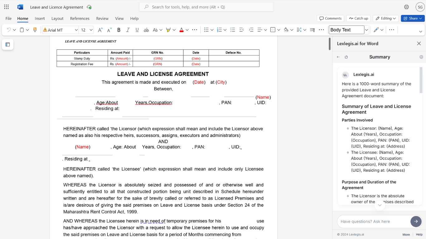The image size is (426, 239).
Task: Open the File menu
Action: pos(8,18)
